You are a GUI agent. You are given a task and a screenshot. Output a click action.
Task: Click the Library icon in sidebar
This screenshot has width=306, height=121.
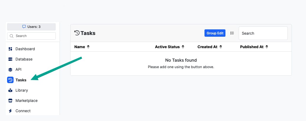(x=10, y=90)
